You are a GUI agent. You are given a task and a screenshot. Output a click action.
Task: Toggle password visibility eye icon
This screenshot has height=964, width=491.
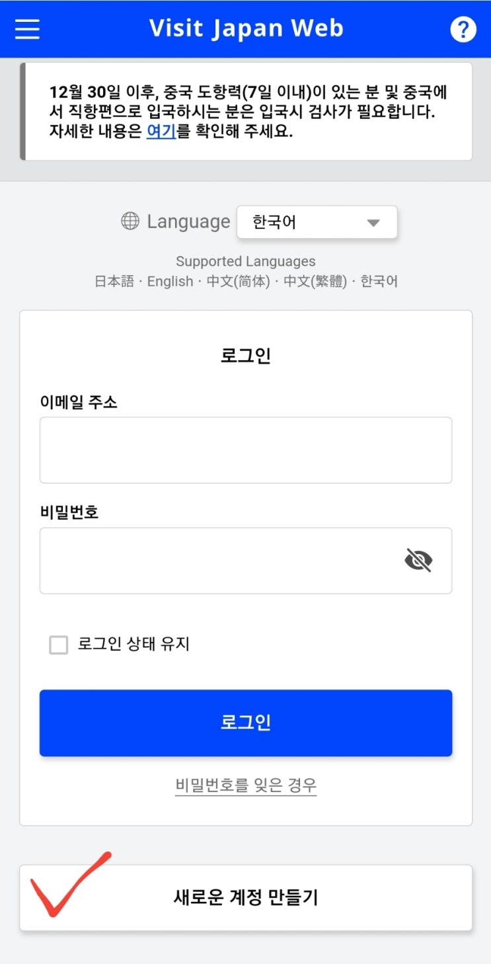pyautogui.click(x=418, y=561)
